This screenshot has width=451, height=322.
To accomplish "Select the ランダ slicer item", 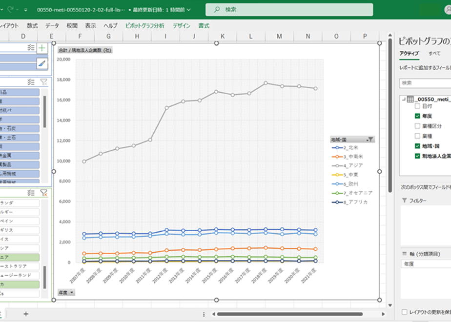I will click(20, 202).
